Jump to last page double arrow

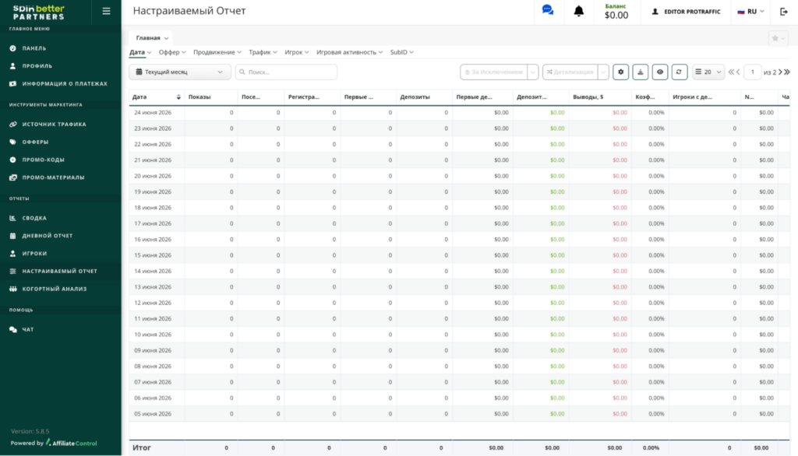tap(787, 72)
